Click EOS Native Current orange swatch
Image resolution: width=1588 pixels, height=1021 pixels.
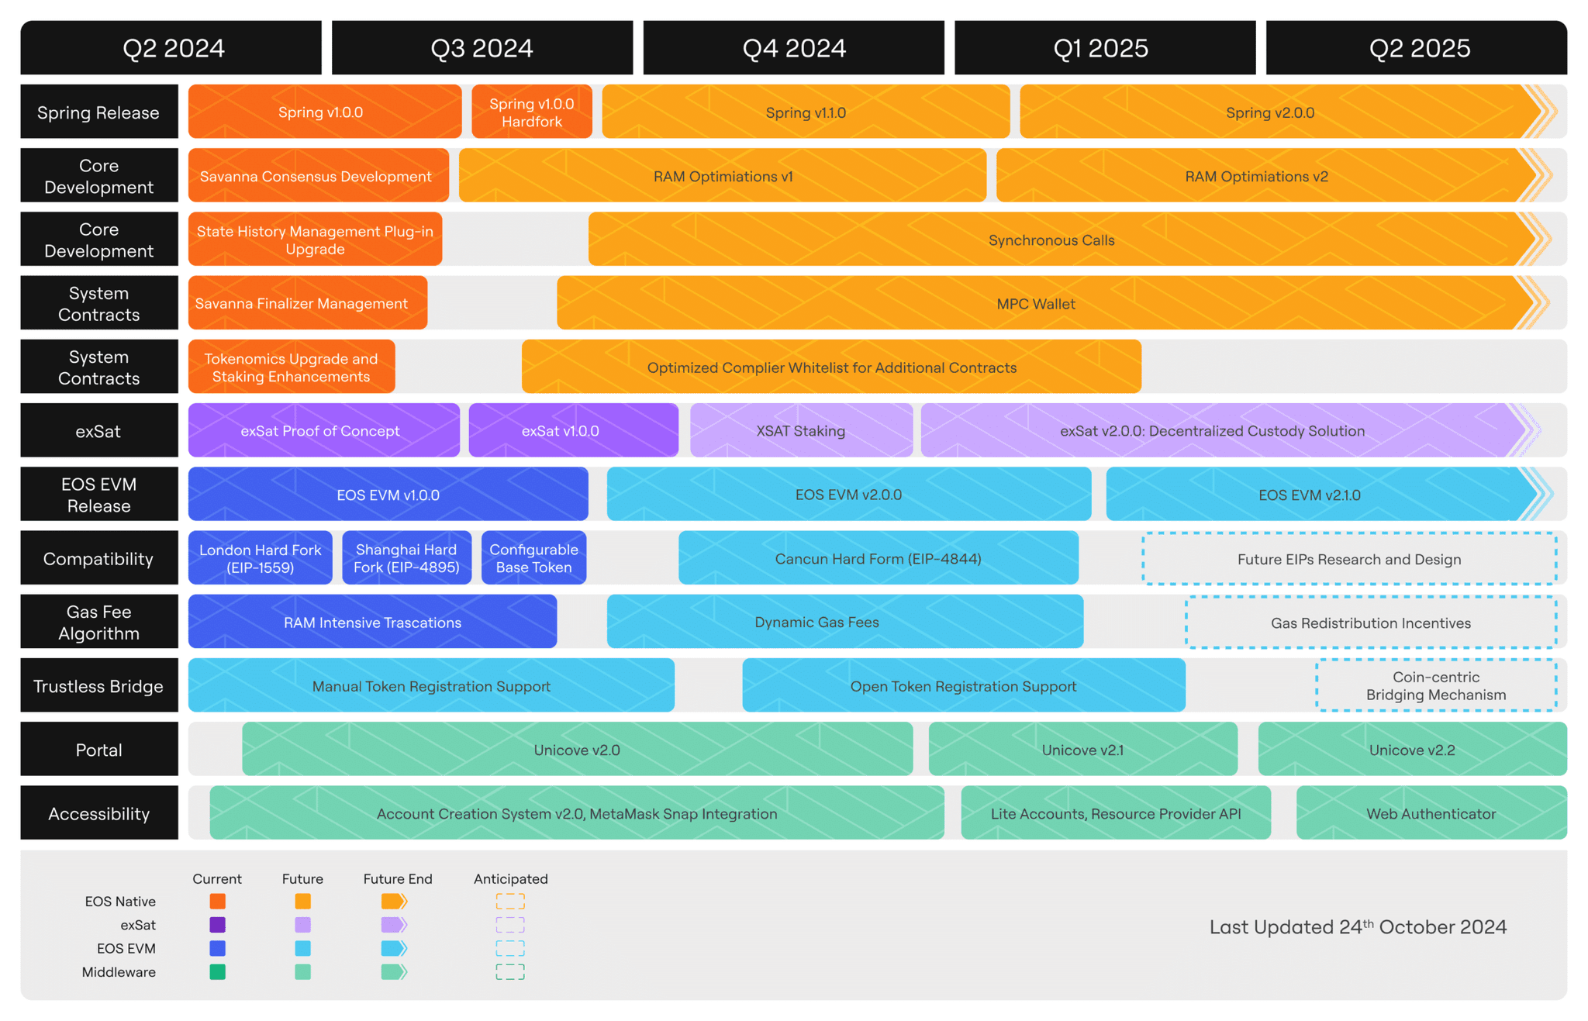218,902
